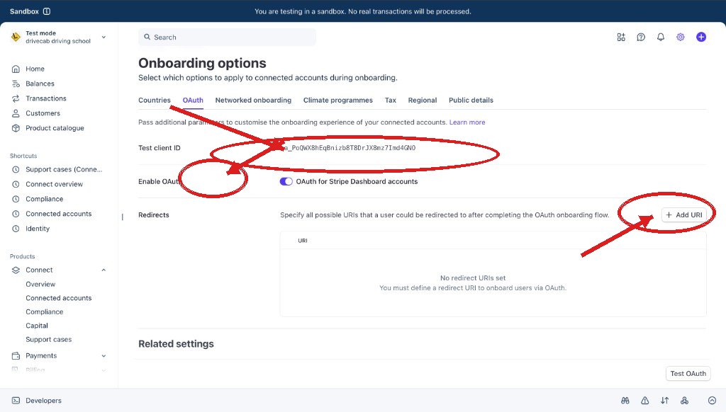Click the Search field
This screenshot has height=412, width=726.
227,37
